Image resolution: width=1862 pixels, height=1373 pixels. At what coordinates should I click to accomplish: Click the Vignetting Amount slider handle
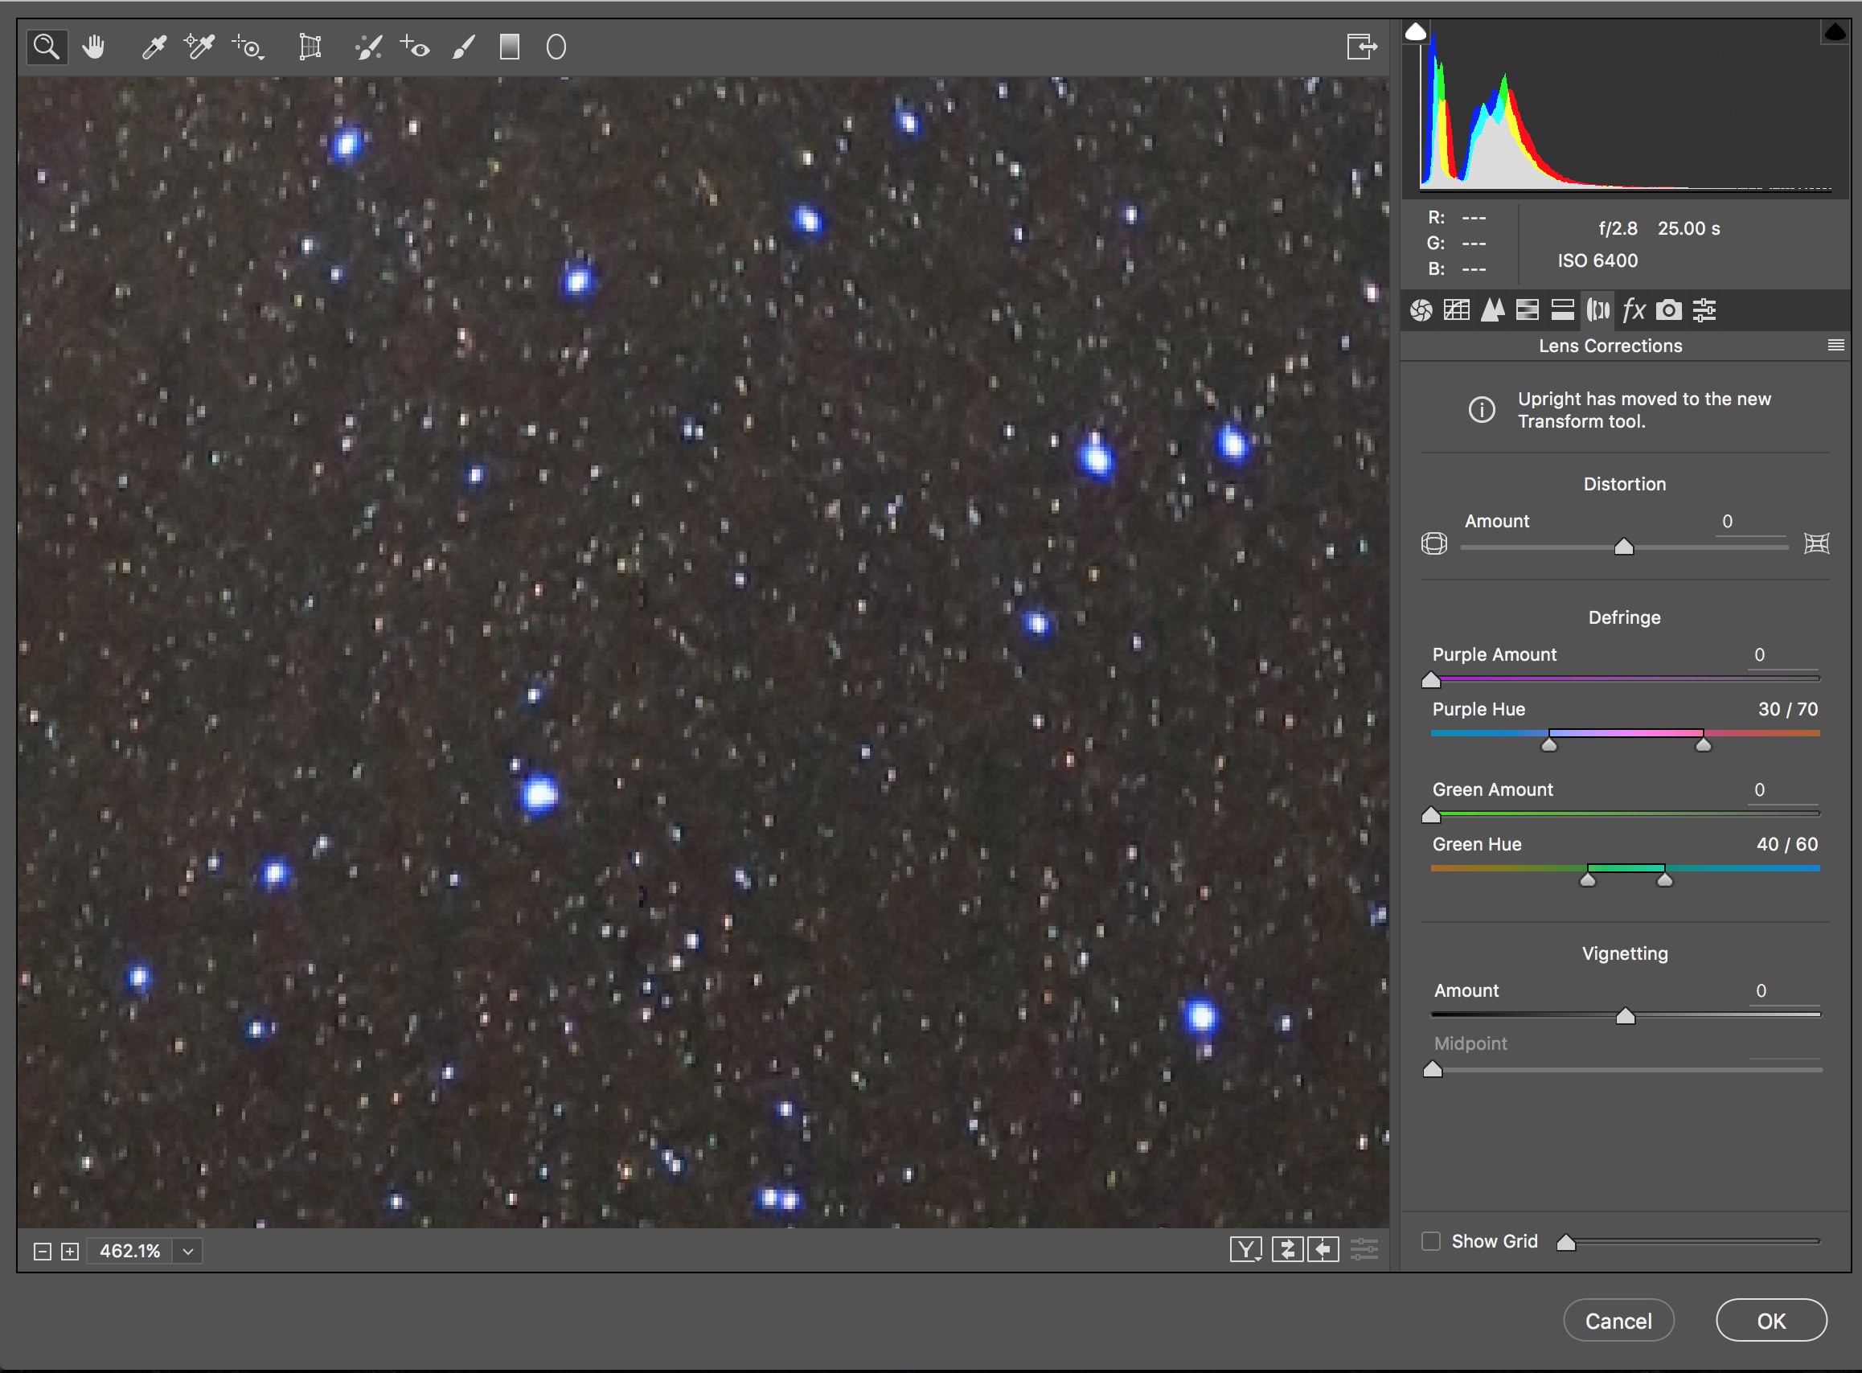[x=1625, y=1015]
